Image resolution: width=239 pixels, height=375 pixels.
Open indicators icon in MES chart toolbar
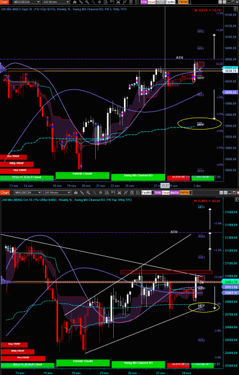[x=125, y=2]
